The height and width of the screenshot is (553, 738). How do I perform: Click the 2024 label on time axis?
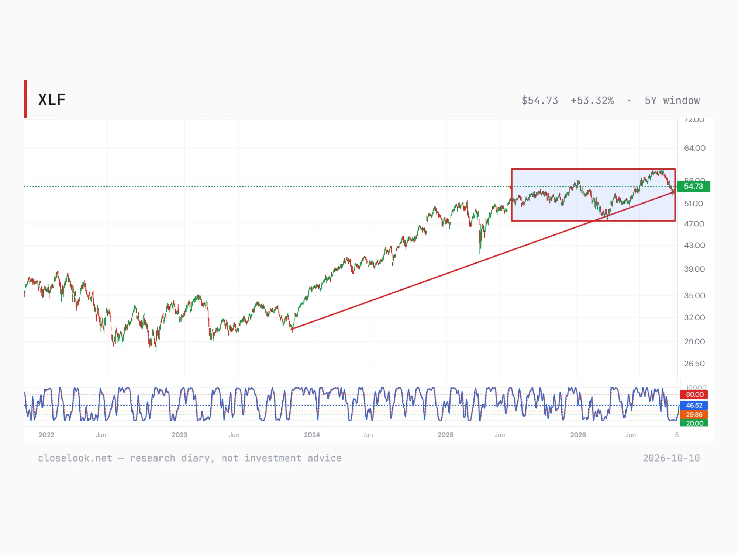(312, 435)
